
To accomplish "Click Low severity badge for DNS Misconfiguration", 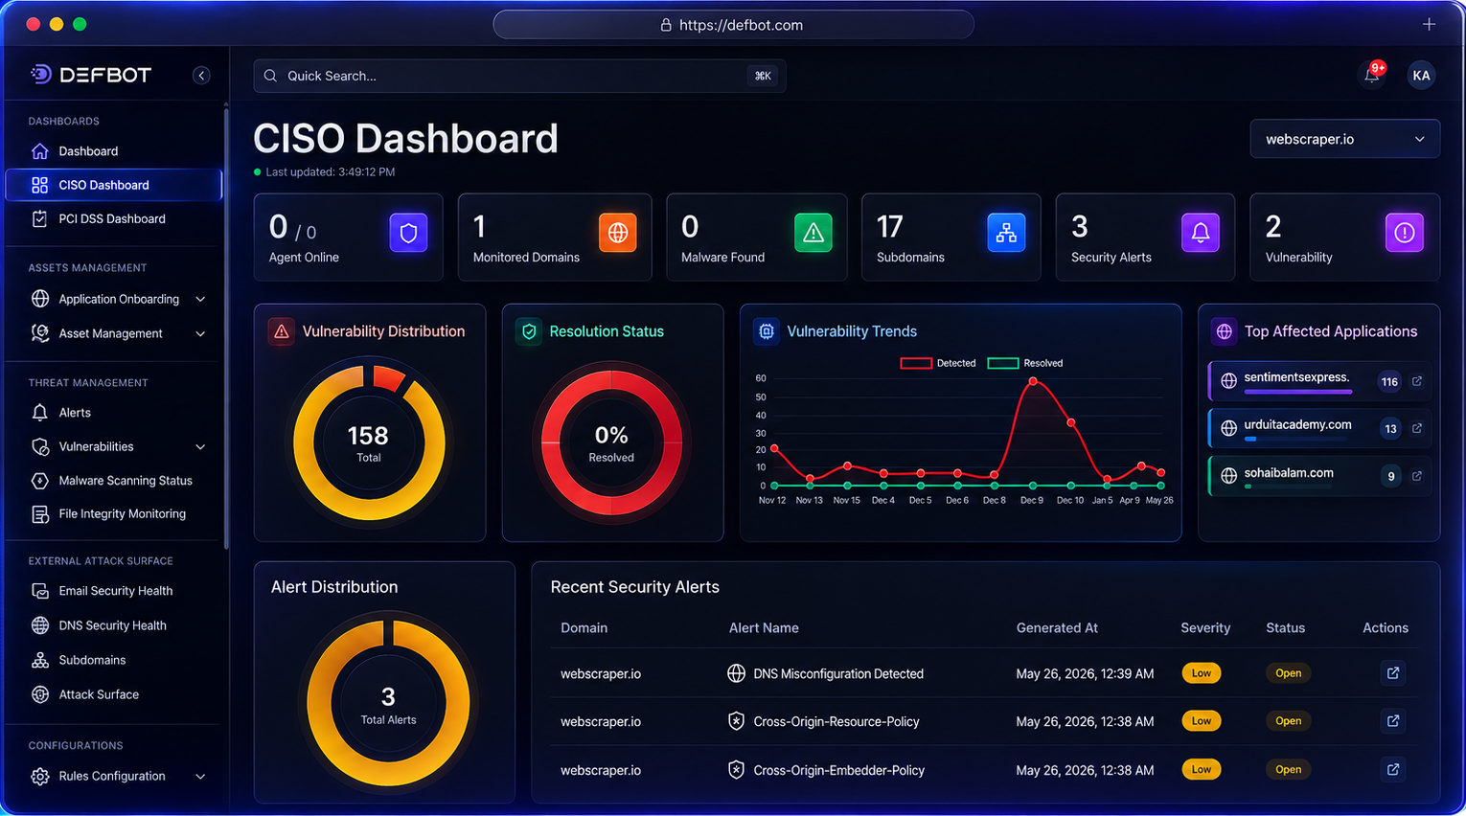I will [1202, 673].
